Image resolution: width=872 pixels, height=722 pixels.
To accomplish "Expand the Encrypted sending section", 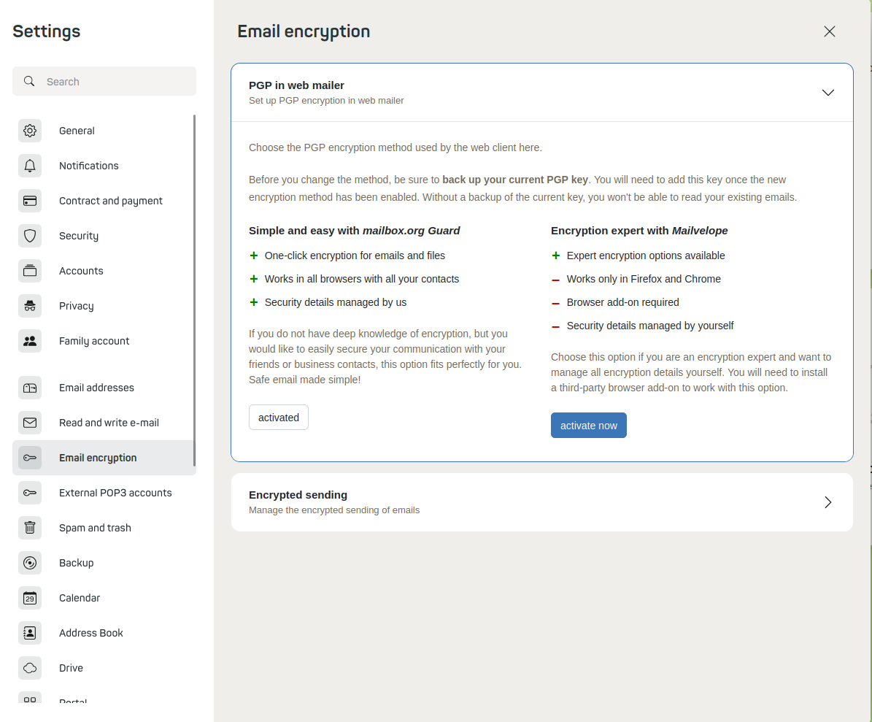I will click(827, 502).
